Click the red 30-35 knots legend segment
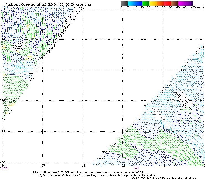Image resolution: width=205 pixels, height=180 pixels. tap(167, 3)
